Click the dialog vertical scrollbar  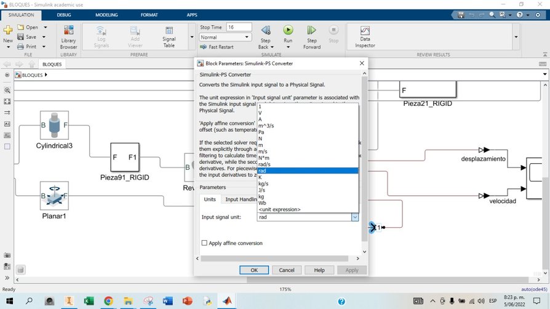tap(364, 159)
